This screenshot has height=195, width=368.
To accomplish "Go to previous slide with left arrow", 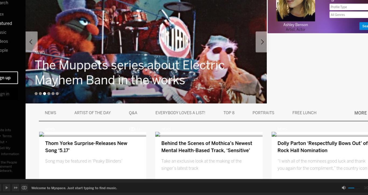I will click(32, 42).
